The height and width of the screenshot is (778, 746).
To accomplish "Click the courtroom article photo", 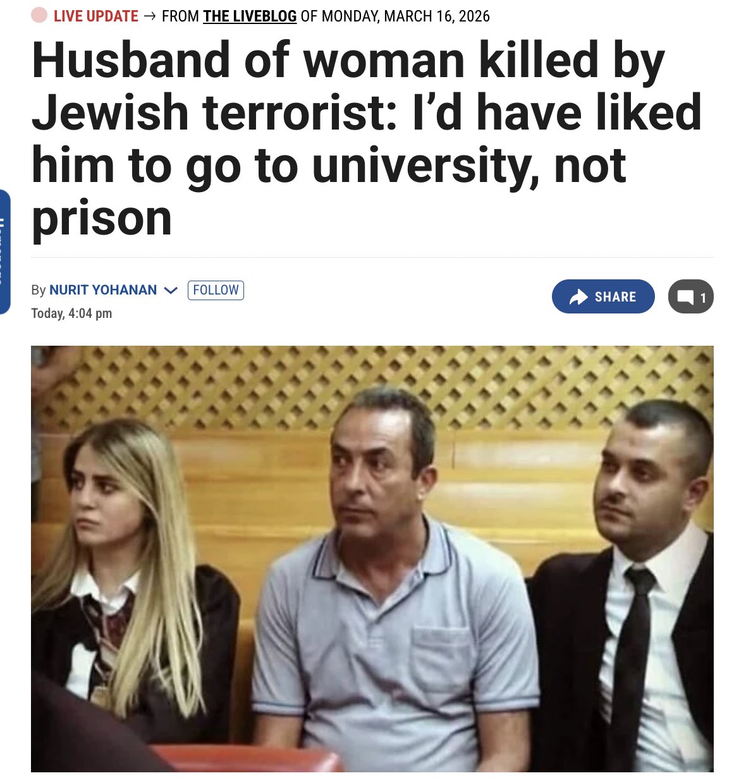I will click(x=372, y=559).
